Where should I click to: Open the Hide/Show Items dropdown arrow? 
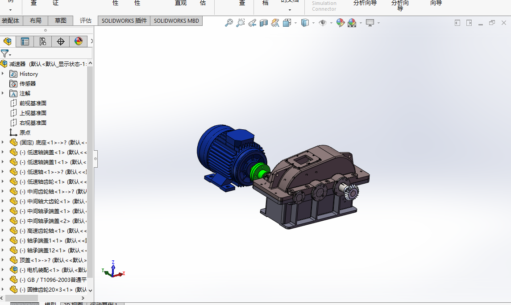pos(331,23)
